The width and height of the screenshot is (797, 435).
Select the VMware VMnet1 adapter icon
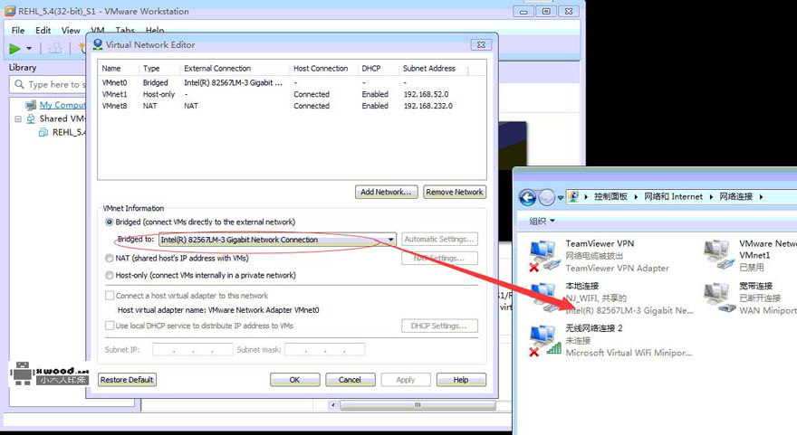coord(718,255)
